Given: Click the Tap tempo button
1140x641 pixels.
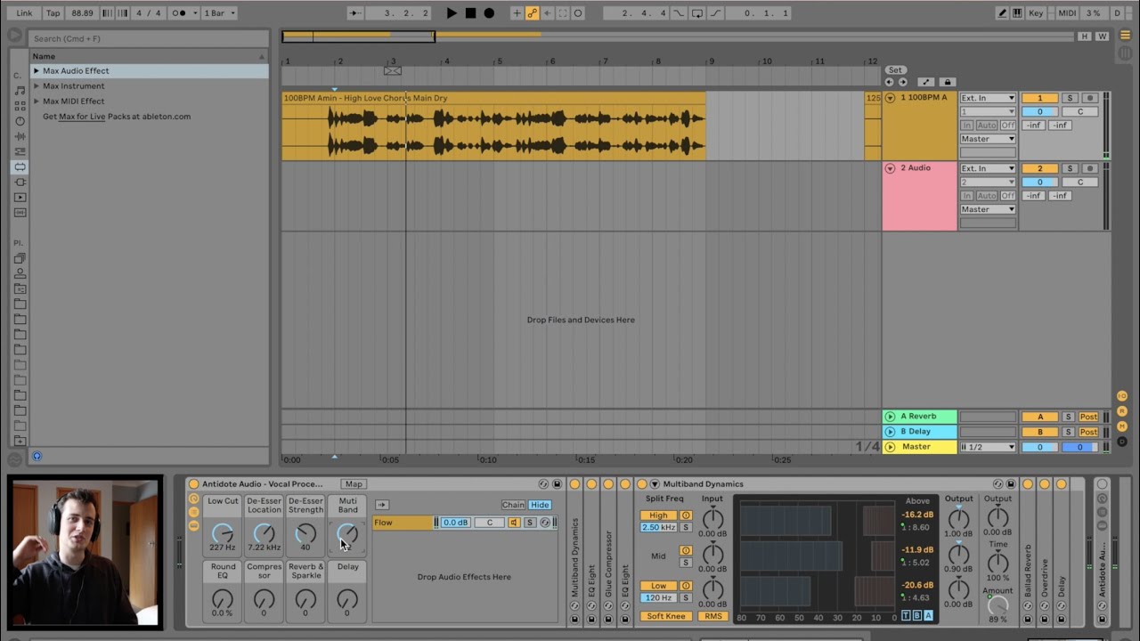Looking at the screenshot, I should coord(53,13).
